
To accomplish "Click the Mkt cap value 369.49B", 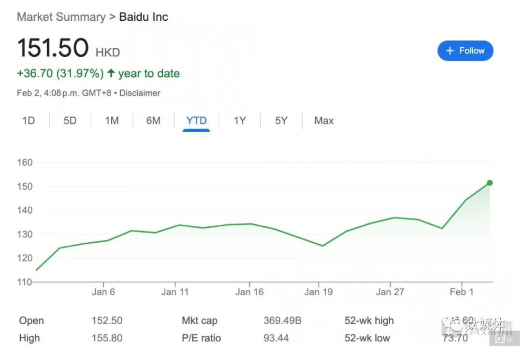I will click(282, 320).
